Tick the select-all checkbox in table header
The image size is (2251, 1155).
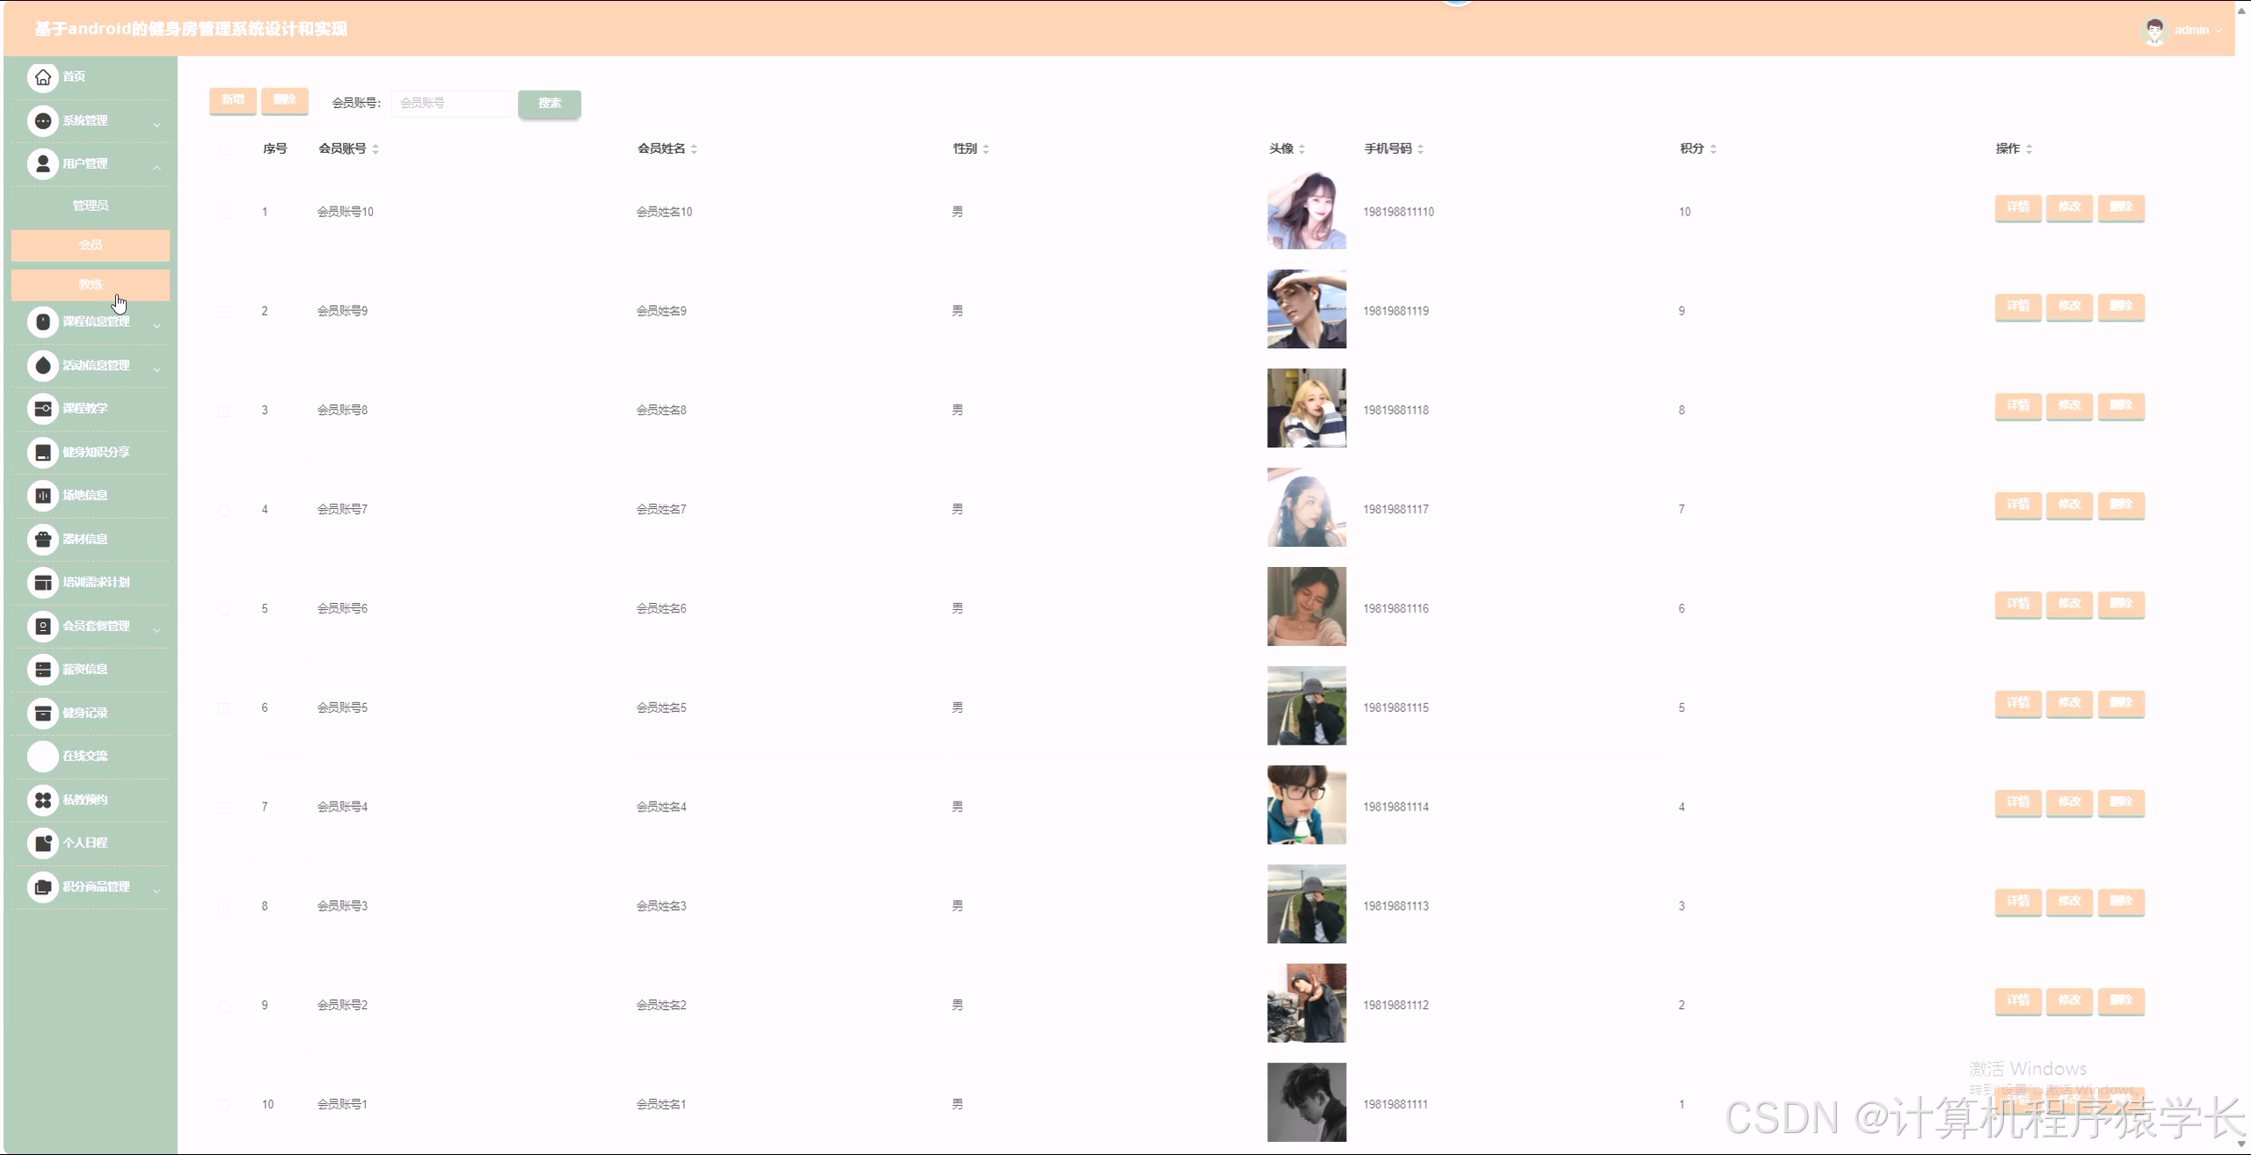coord(224,149)
